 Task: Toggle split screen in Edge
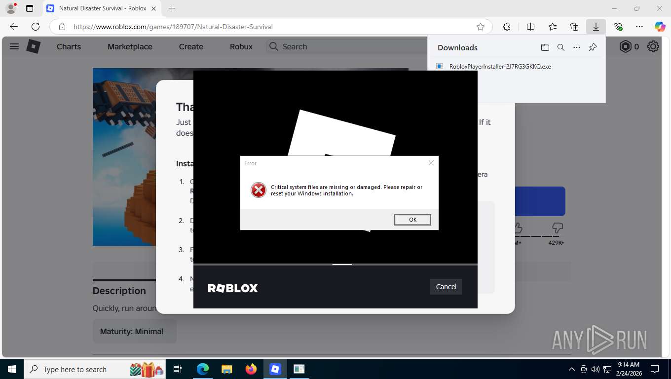tap(530, 27)
